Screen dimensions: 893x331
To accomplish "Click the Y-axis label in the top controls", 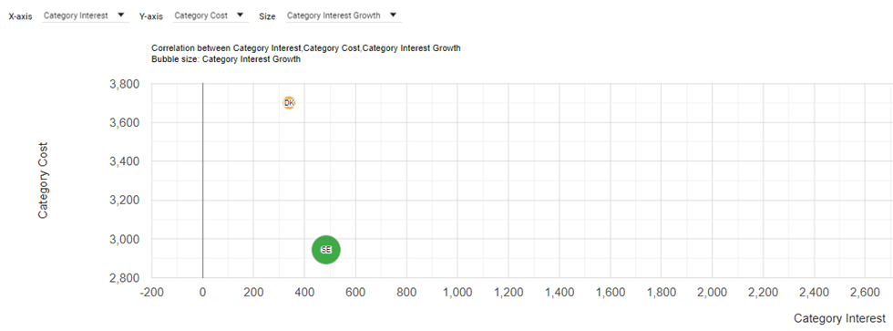I will (x=151, y=16).
